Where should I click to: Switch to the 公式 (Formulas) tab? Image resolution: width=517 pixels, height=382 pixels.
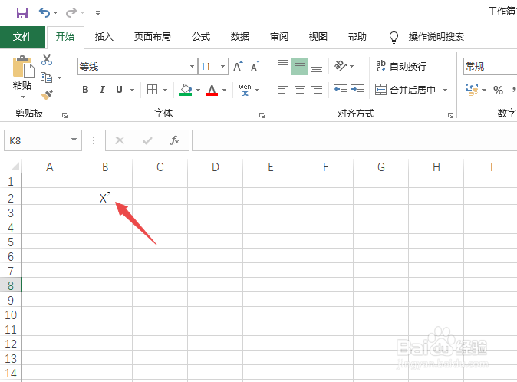coord(201,36)
